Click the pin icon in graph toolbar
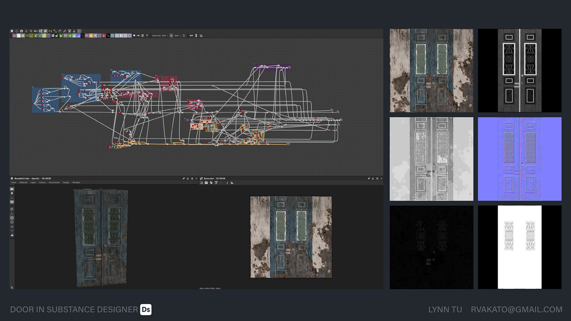The width and height of the screenshot is (571, 321). click(x=147, y=36)
